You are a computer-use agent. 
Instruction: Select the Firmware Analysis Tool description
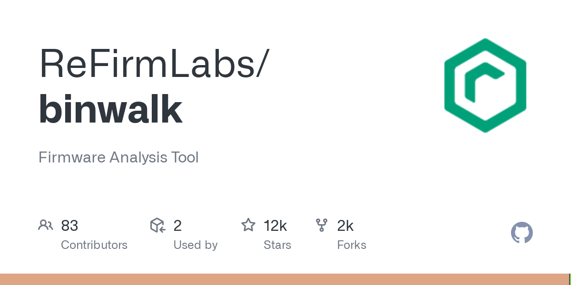pyautogui.click(x=118, y=157)
